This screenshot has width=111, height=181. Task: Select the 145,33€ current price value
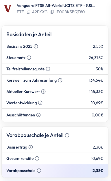(x=96, y=92)
